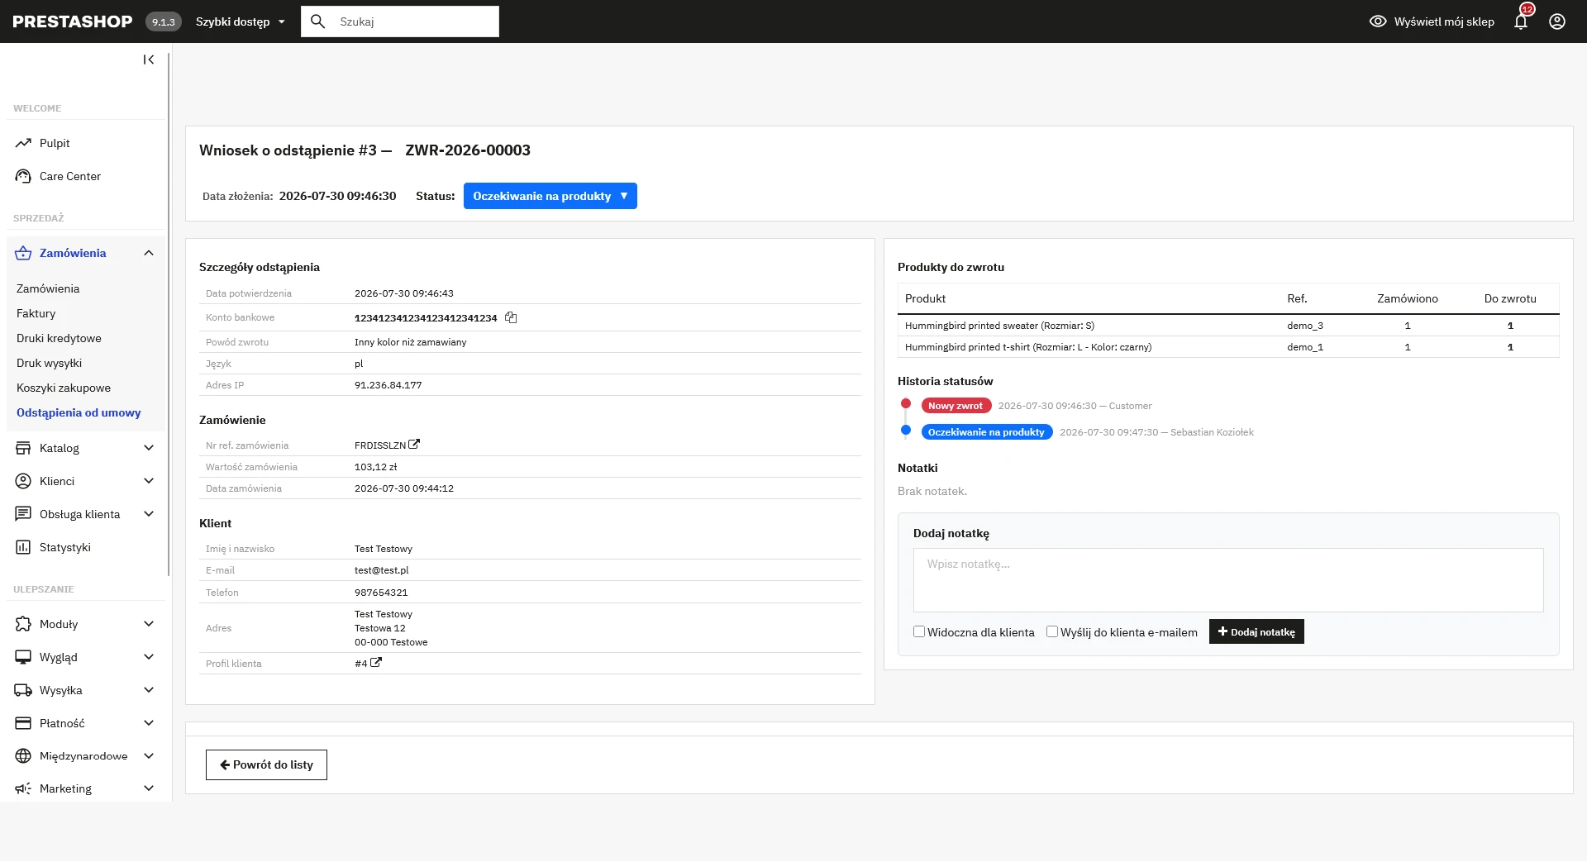Click the PrestaShop logo

[x=73, y=21]
